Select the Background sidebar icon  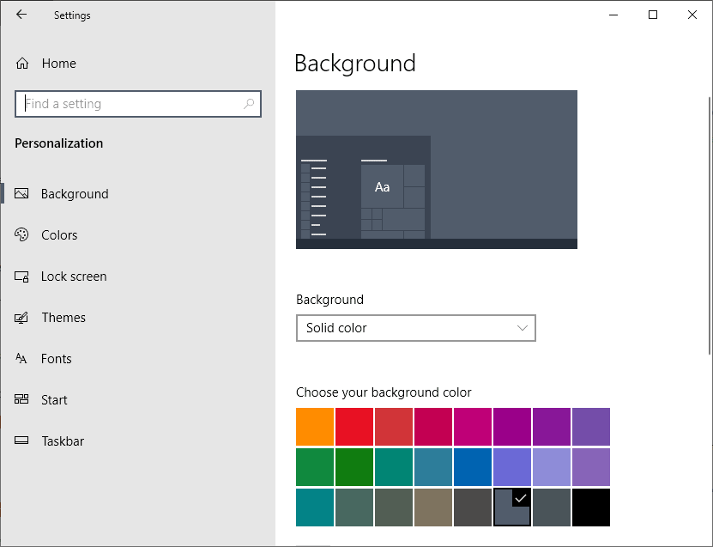tap(21, 193)
